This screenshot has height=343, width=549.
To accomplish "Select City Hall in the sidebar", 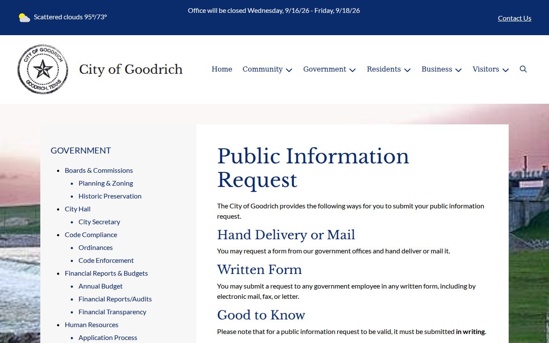I will pos(78,209).
